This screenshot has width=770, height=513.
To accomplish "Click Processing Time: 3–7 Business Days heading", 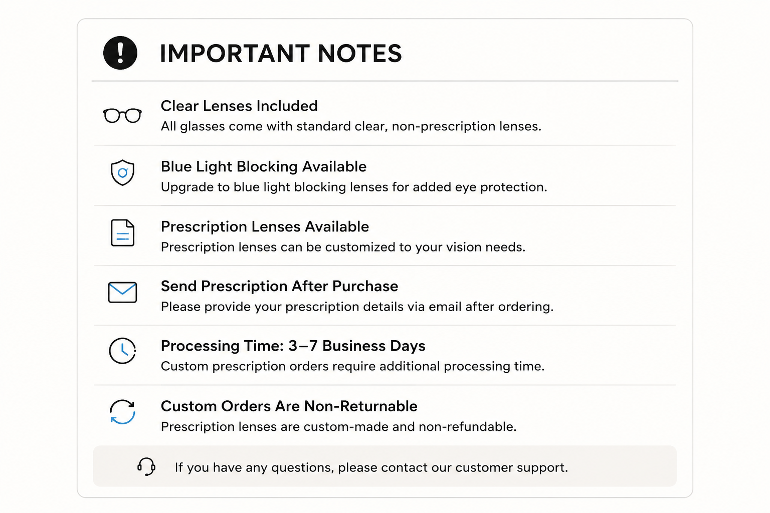I will 293,346.
